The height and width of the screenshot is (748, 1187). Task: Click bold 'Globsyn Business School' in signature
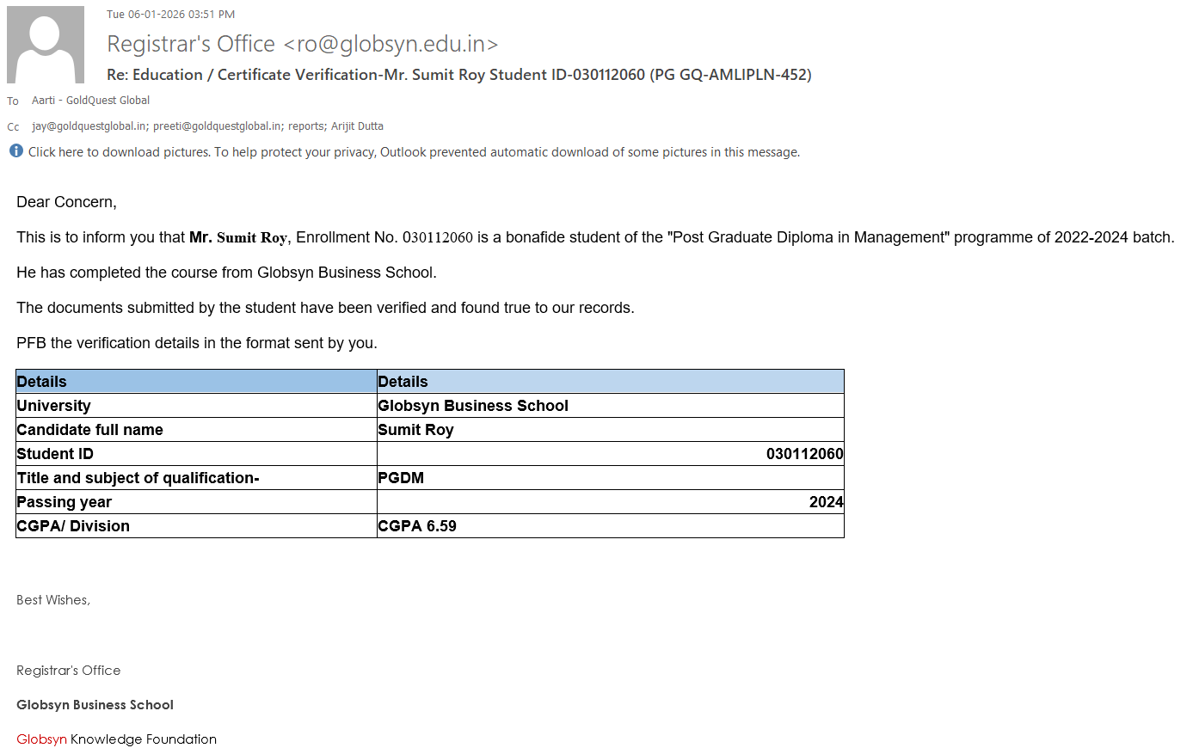click(95, 705)
